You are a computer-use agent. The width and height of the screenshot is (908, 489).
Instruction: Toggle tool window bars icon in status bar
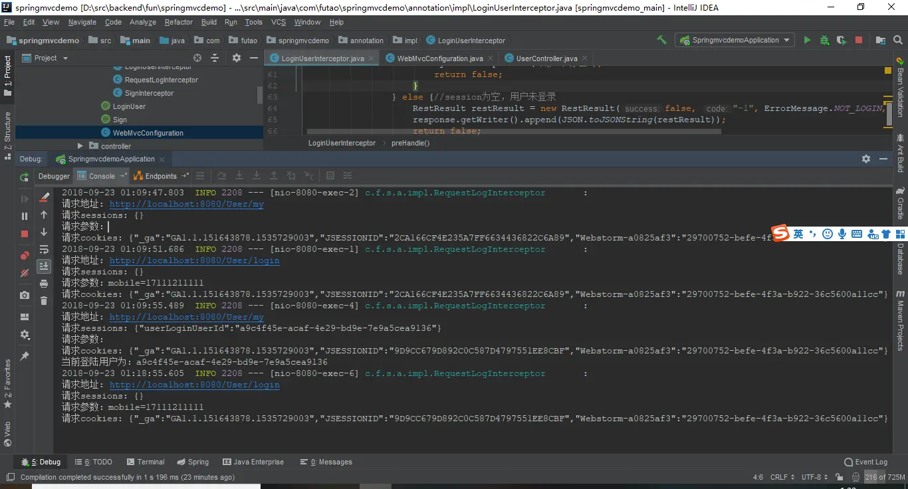click(x=10, y=477)
